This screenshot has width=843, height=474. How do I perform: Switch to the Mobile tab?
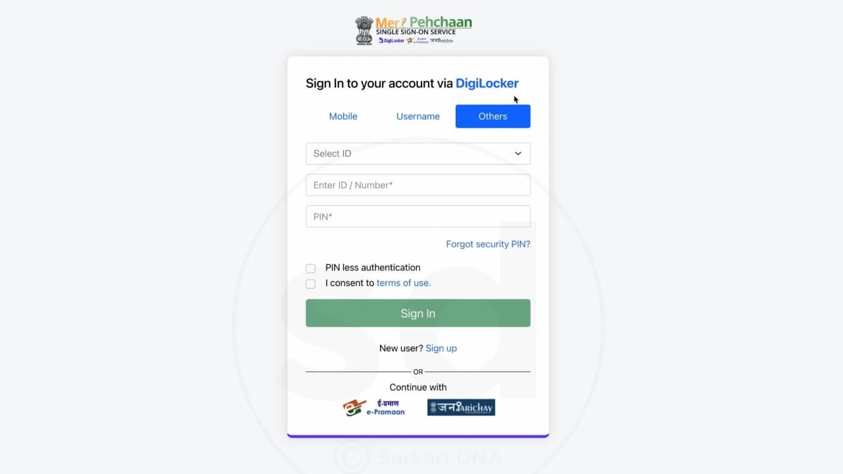tap(343, 116)
